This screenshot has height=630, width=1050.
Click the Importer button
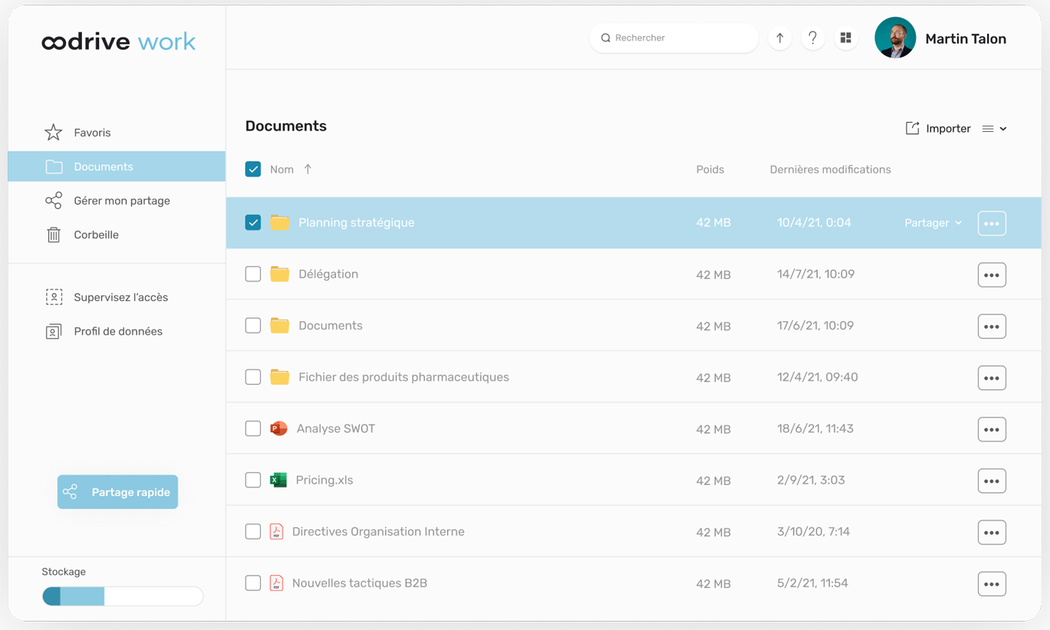(938, 129)
